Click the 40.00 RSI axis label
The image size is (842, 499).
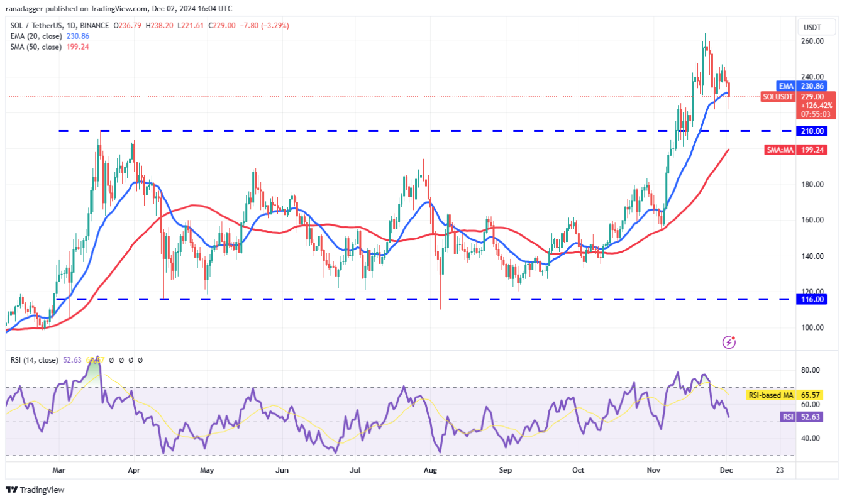811,439
